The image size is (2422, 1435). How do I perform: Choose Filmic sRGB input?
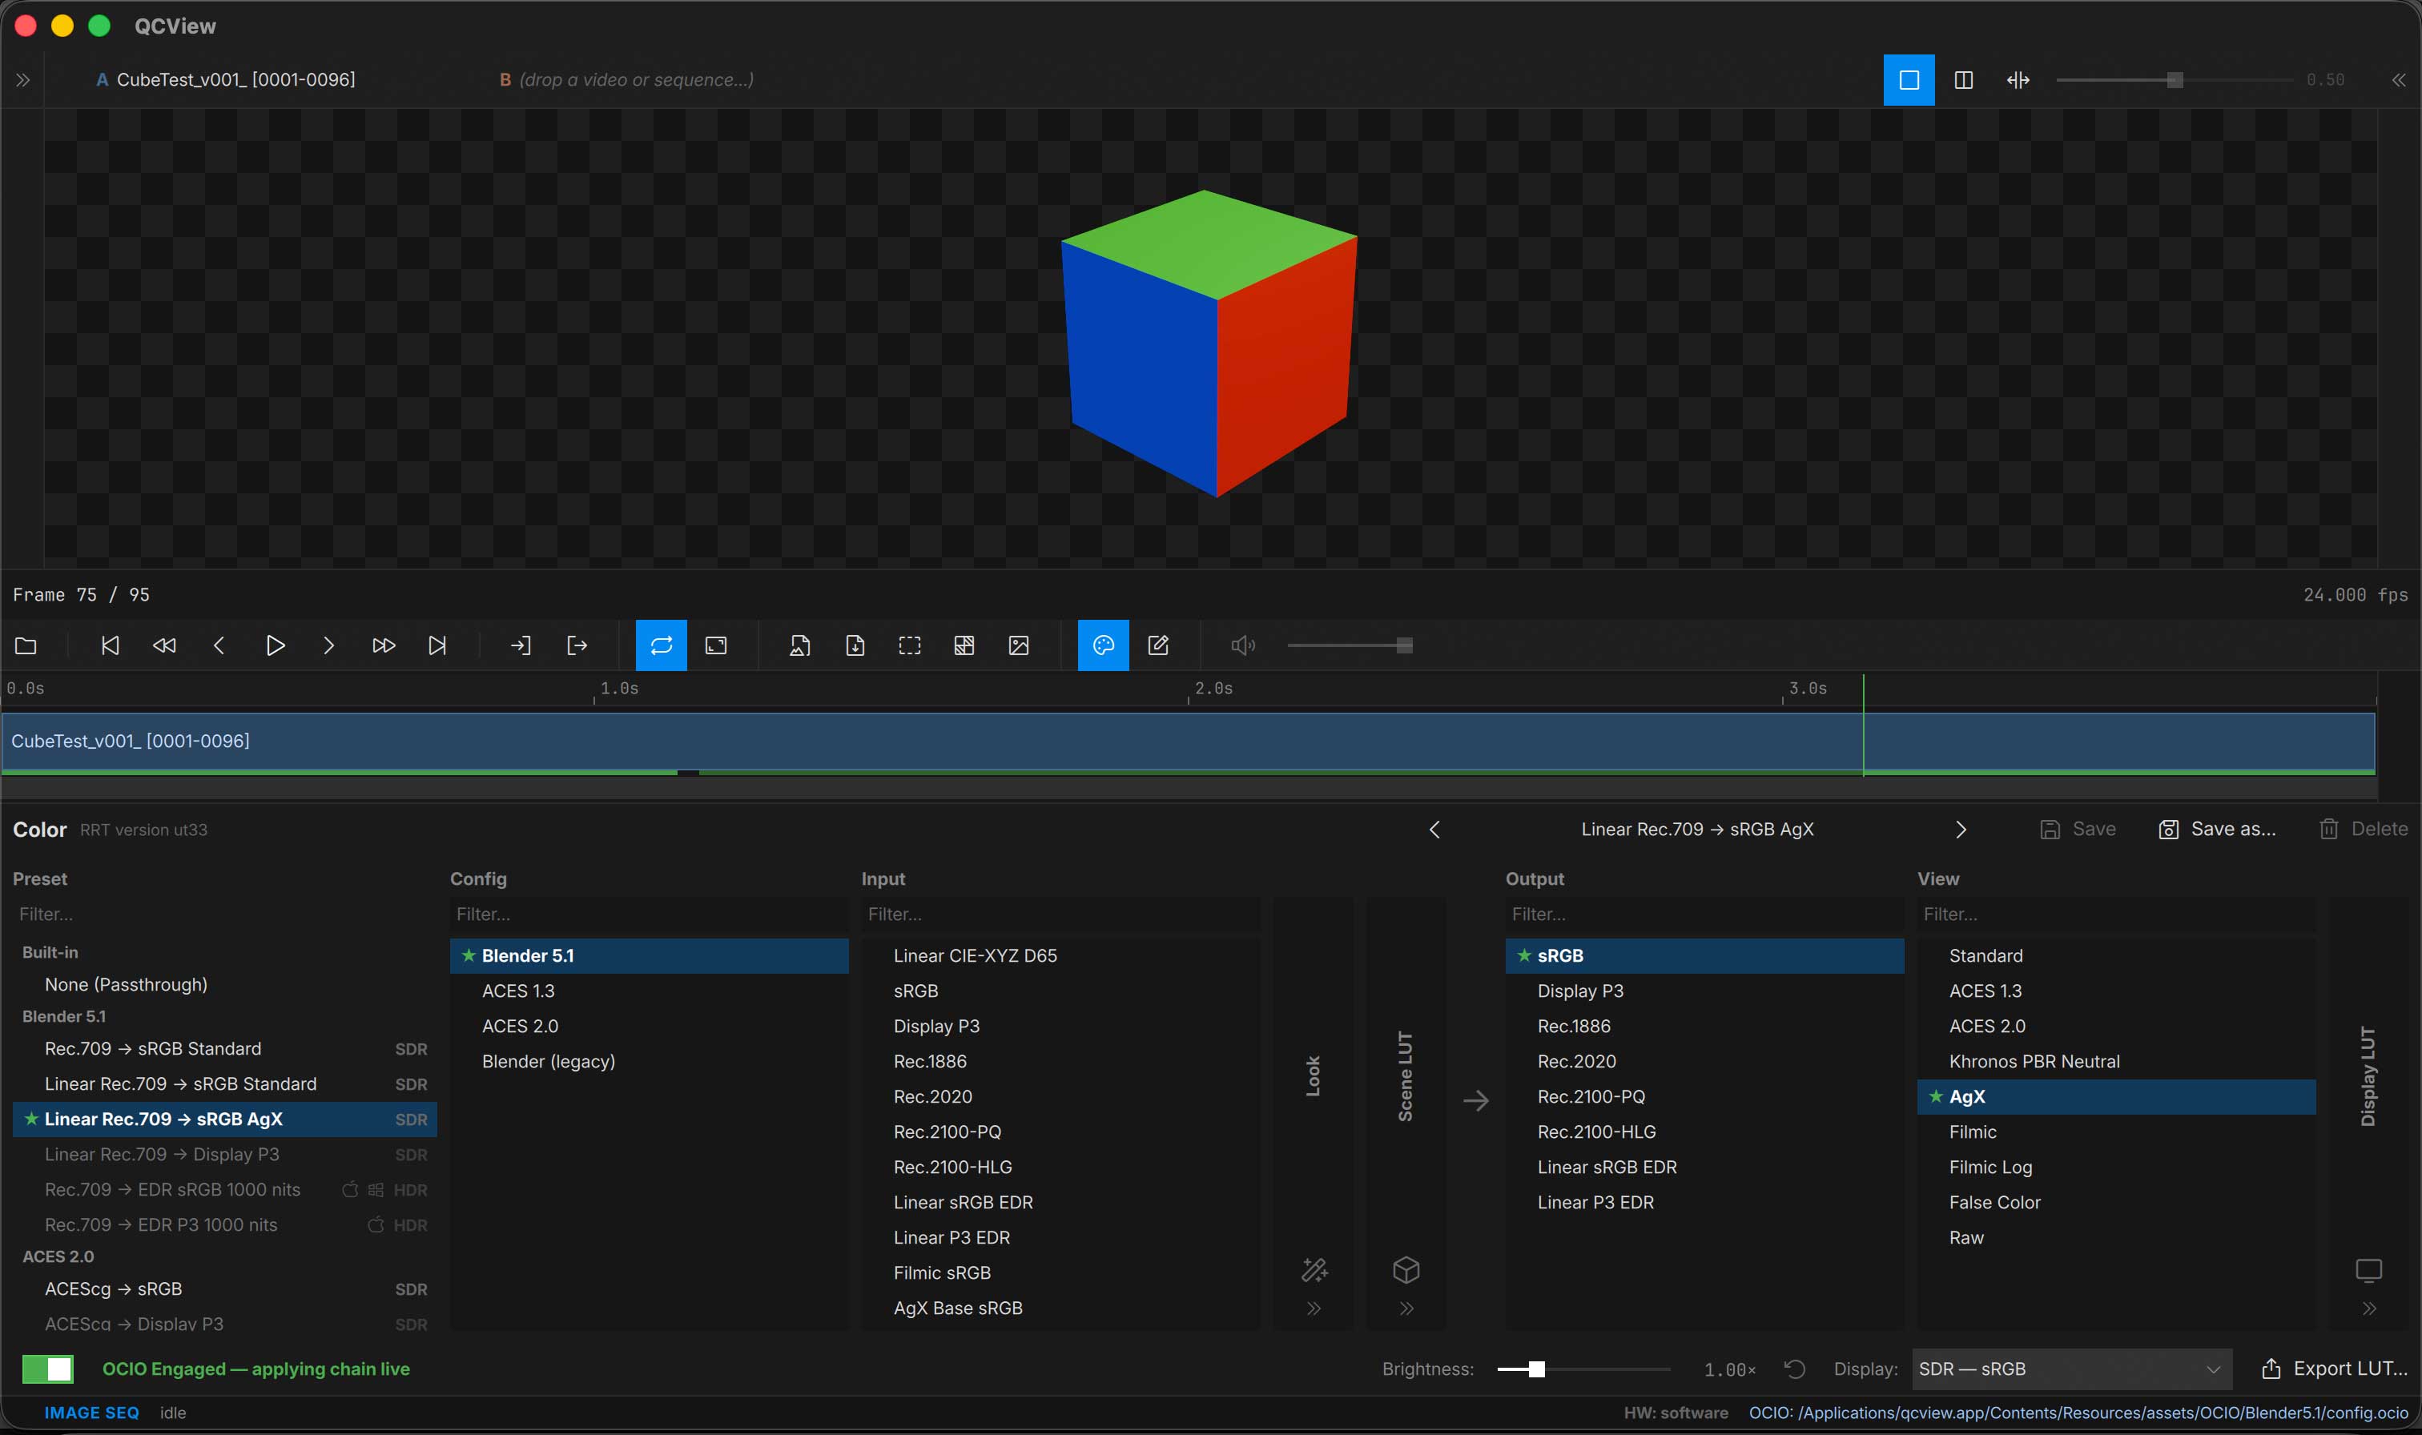(1060, 1272)
